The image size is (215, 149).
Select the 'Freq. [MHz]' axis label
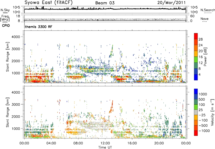[5, 18]
